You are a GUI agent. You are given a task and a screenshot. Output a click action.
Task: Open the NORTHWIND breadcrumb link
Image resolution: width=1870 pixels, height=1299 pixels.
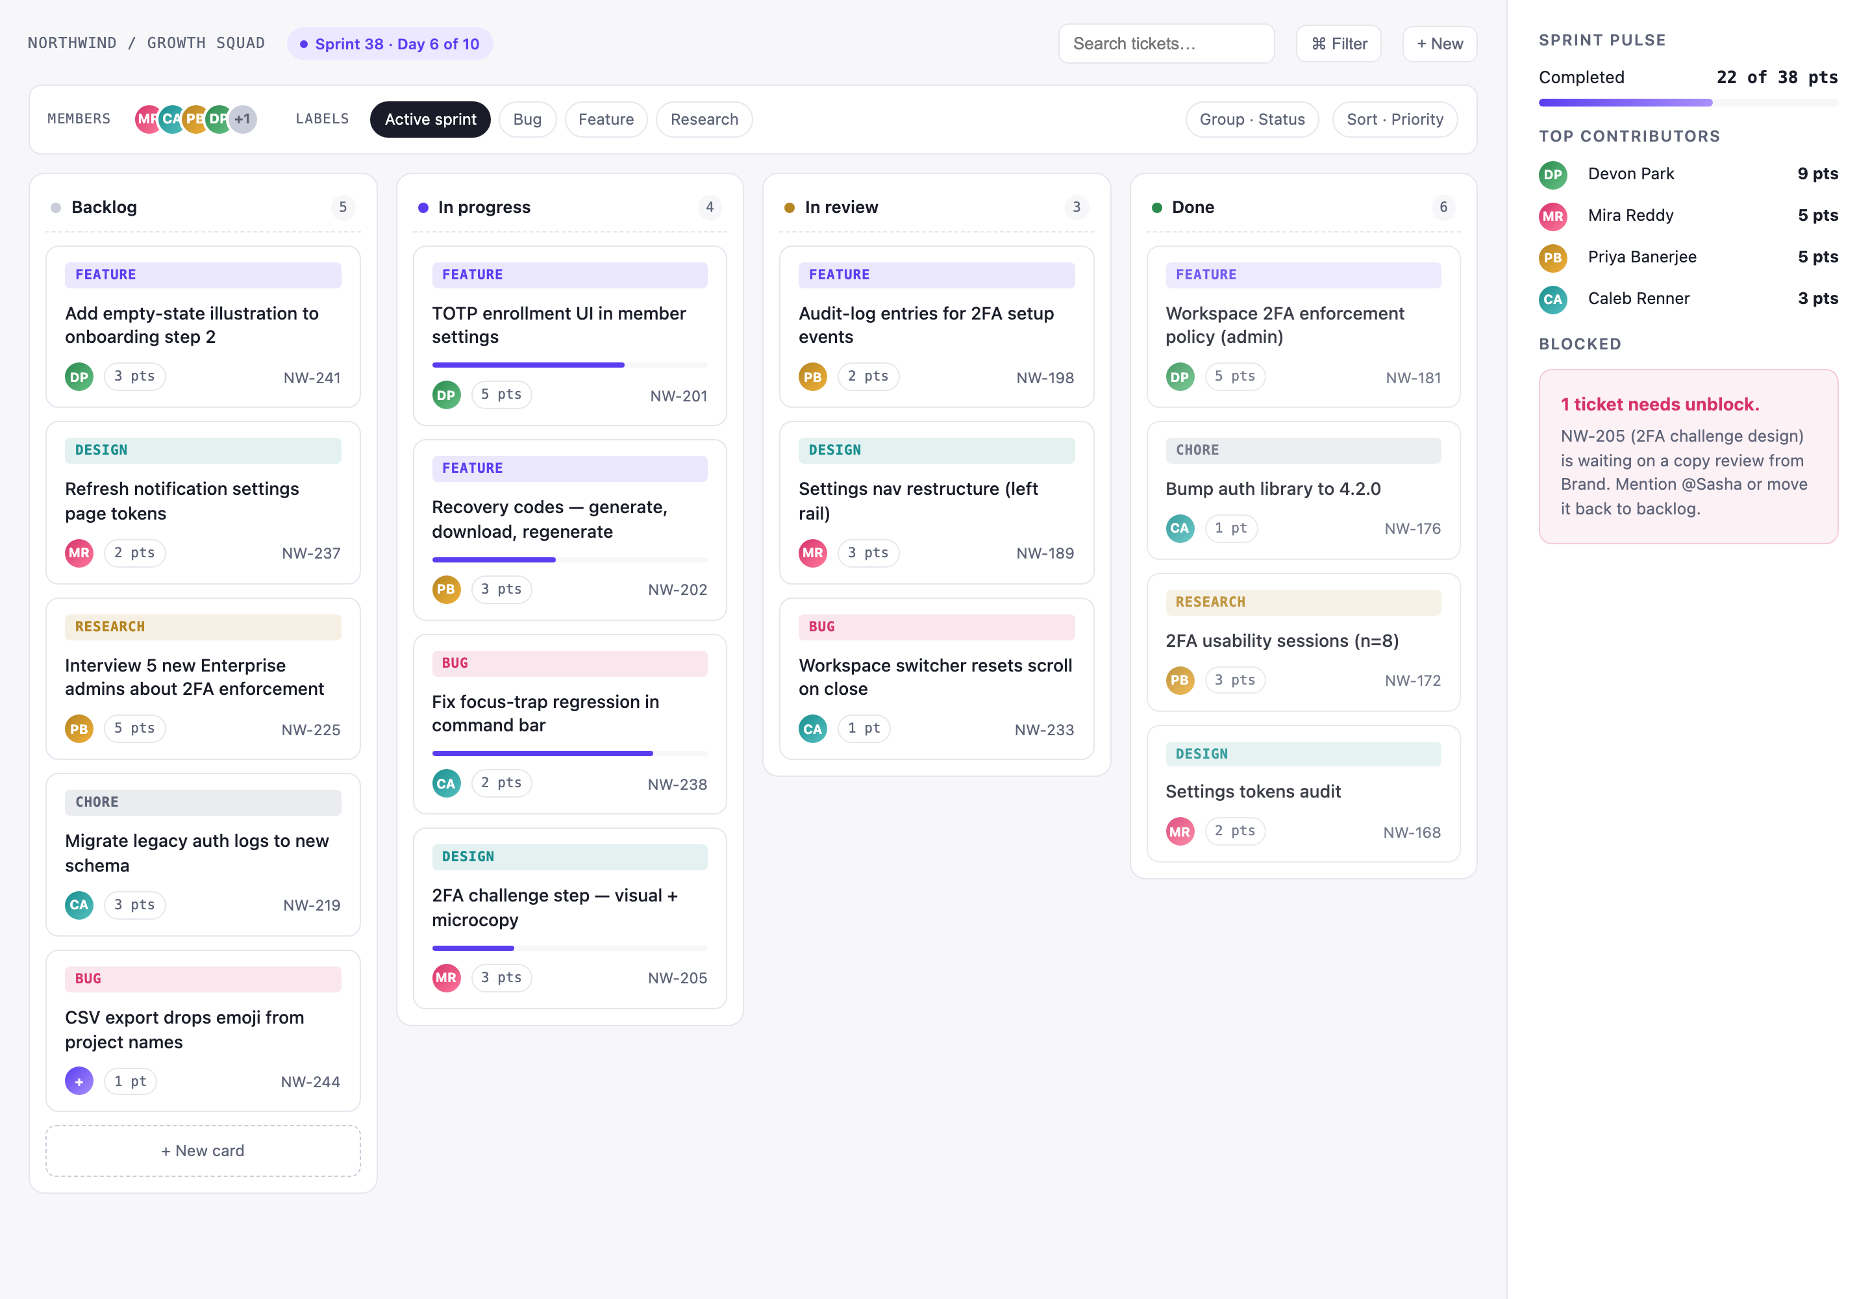[x=71, y=43]
